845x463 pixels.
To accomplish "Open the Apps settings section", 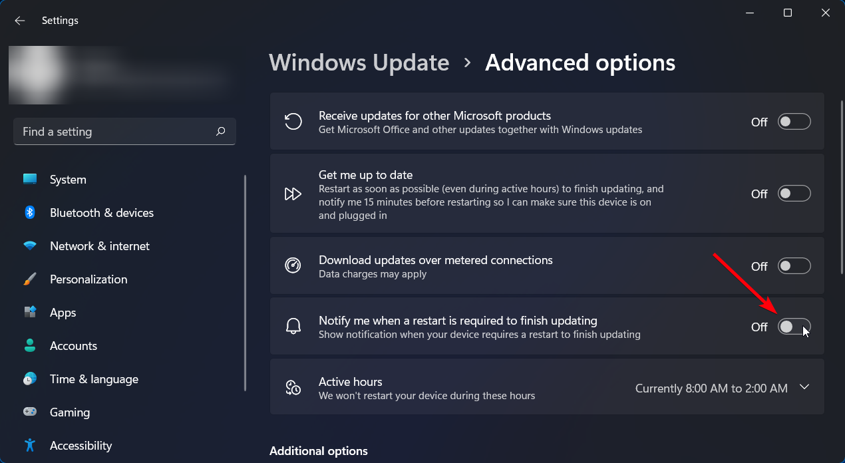I will (63, 313).
